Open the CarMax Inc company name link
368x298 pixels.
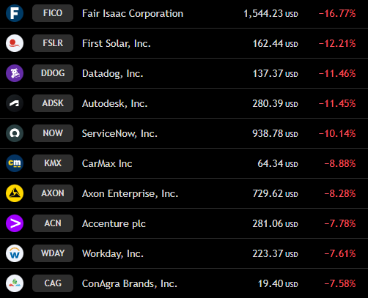click(107, 163)
